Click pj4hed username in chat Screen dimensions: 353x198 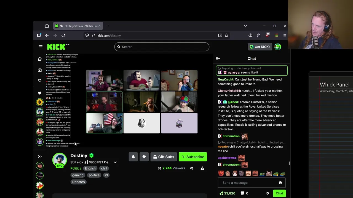click(x=233, y=102)
